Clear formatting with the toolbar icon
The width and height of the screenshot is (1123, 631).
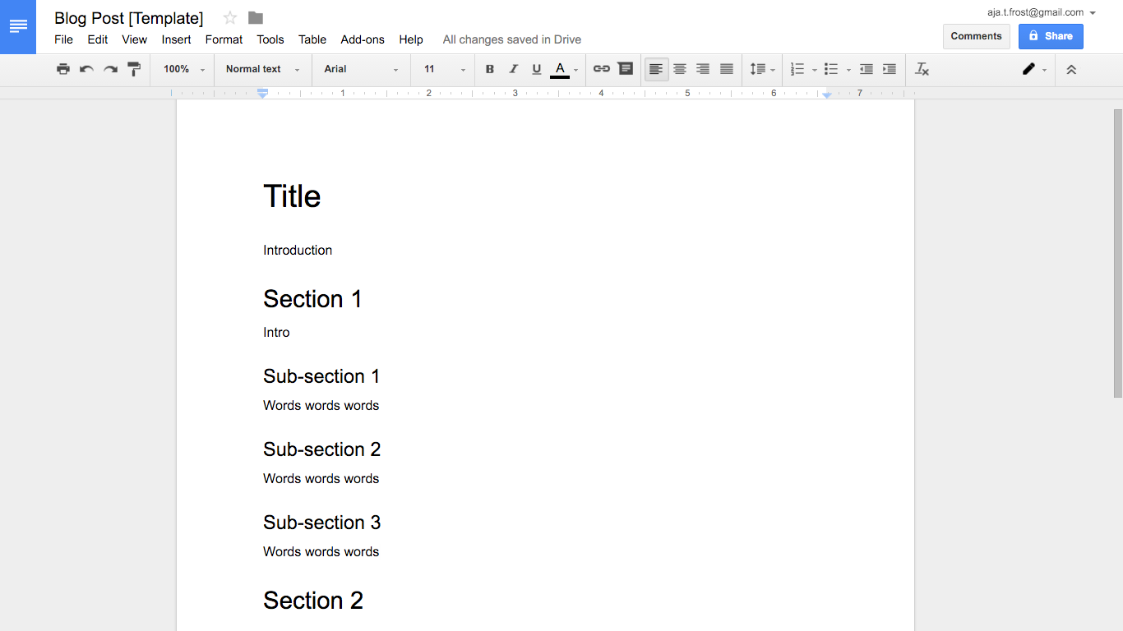click(x=922, y=69)
